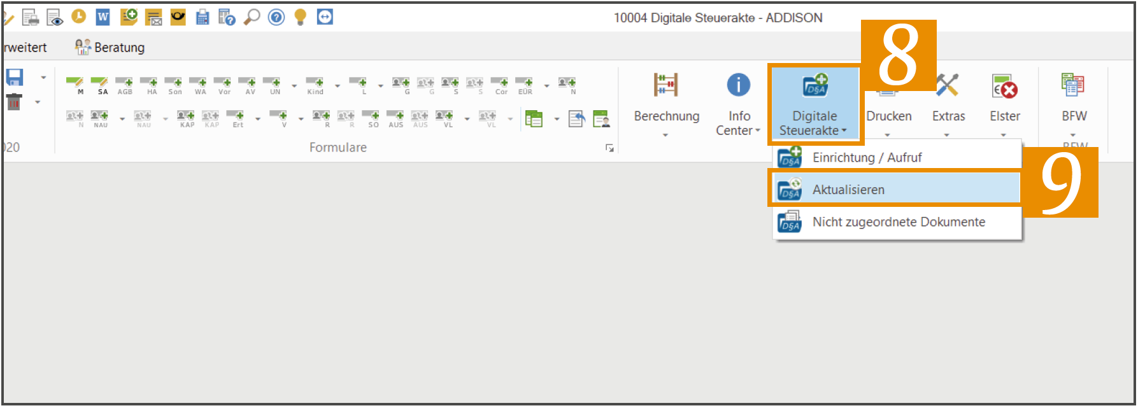Click the trash can delete icon

tap(14, 102)
